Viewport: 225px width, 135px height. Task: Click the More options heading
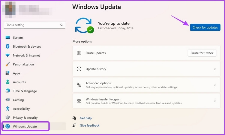click(x=82, y=41)
